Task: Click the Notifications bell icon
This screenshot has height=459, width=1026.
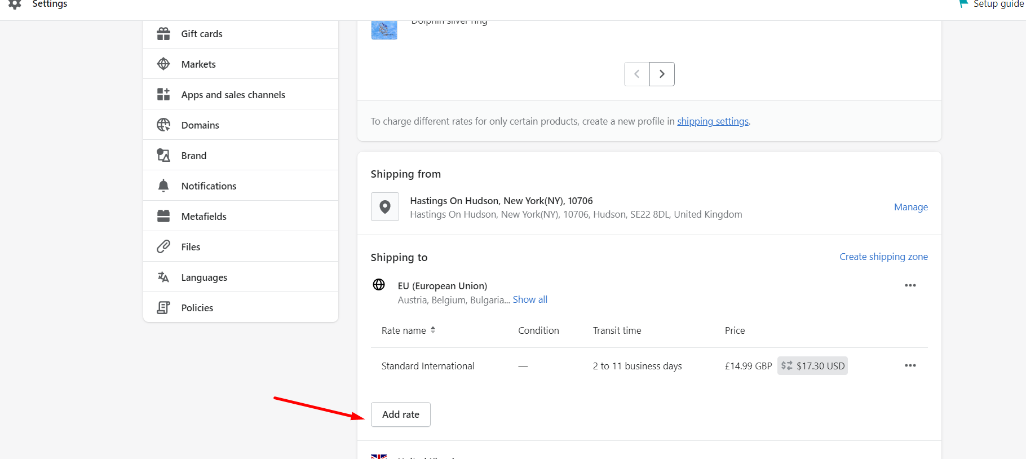Action: point(163,186)
